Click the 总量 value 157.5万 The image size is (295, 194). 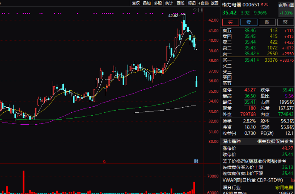point(286,108)
